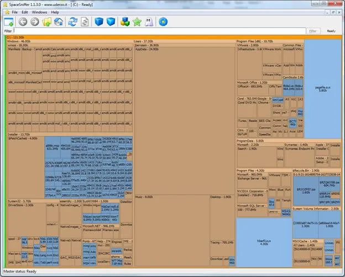
Task: Click the winsxs - 18.3Gb header
Action: click(x=70, y=45)
